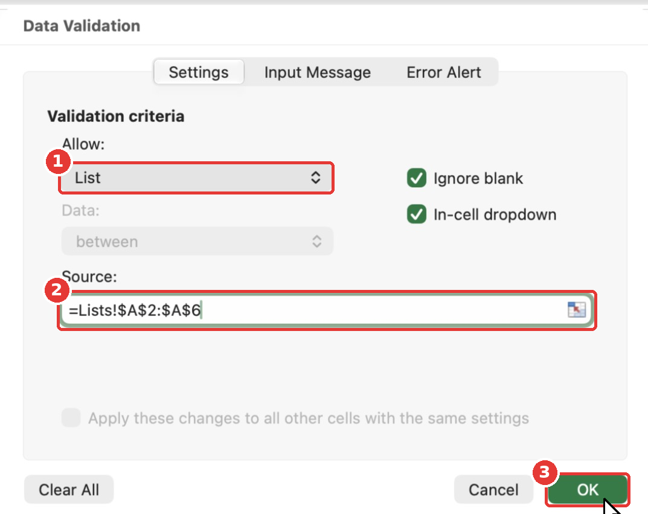The height and width of the screenshot is (514, 648).
Task: Open the Data dropdown showing between
Action: (197, 242)
